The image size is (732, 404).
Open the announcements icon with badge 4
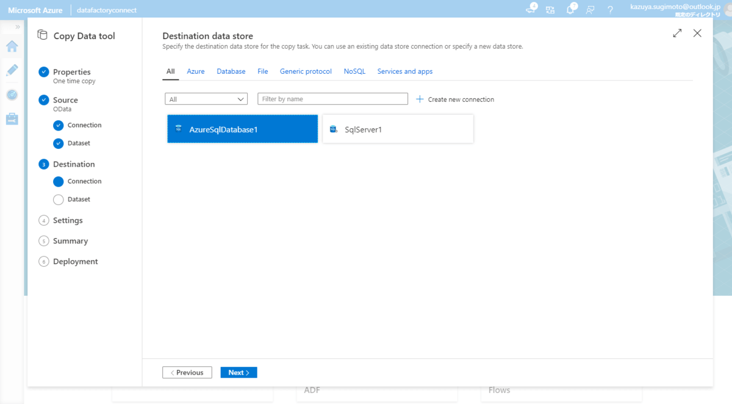(x=532, y=9)
